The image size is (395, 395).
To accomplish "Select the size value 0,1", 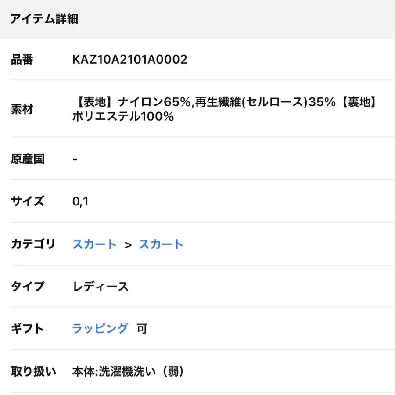I will [x=80, y=201].
